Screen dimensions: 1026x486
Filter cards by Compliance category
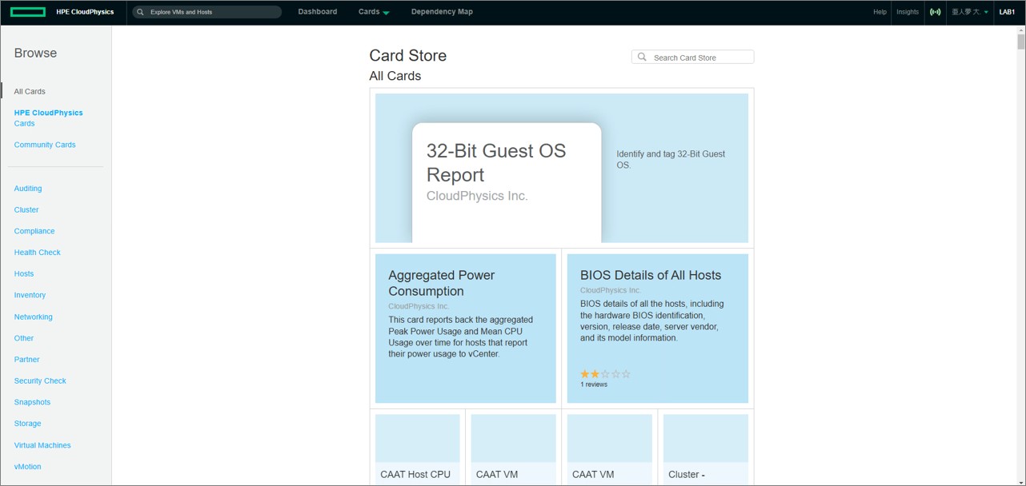click(x=34, y=231)
